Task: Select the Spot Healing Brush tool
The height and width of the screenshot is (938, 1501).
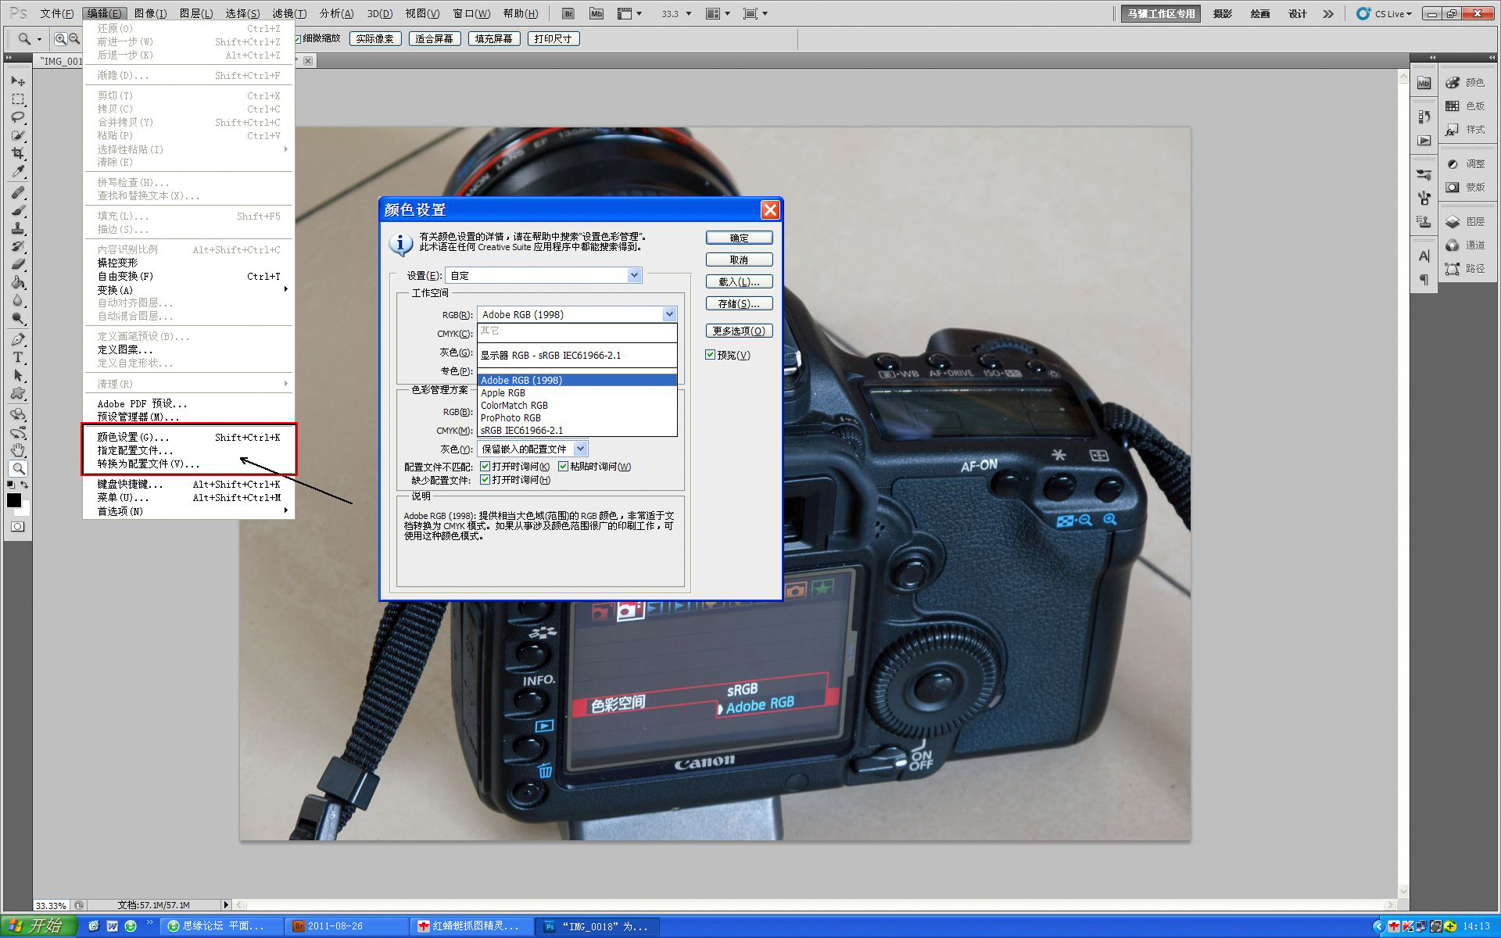Action: point(18,192)
